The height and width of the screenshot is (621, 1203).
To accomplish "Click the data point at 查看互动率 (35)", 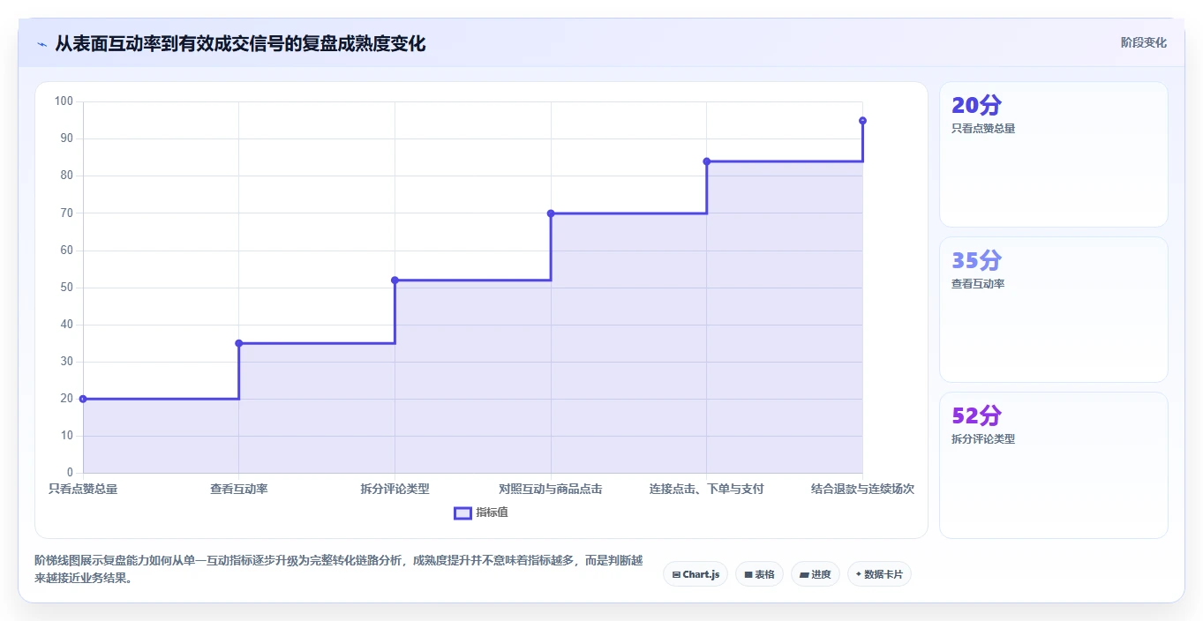I will pos(239,343).
